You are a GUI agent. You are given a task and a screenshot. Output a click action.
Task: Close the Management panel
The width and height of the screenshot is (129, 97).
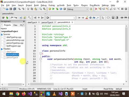[24, 21]
